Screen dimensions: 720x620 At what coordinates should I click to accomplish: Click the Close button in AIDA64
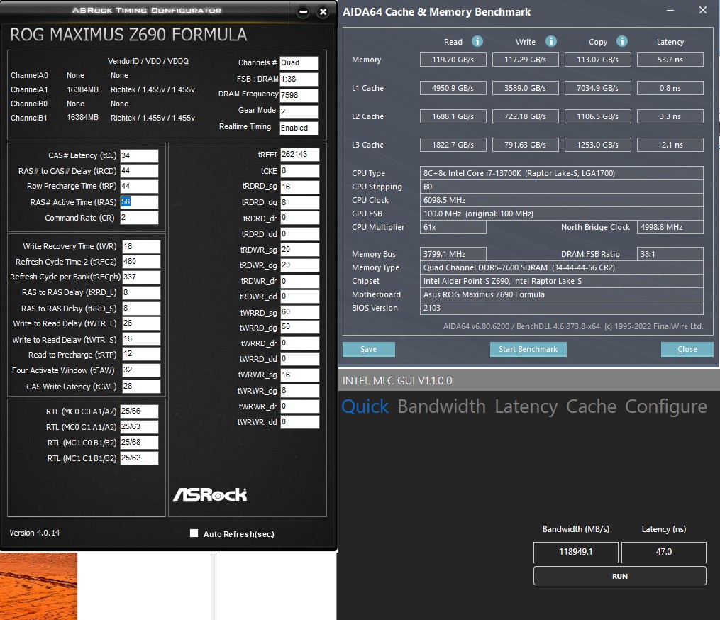(687, 349)
